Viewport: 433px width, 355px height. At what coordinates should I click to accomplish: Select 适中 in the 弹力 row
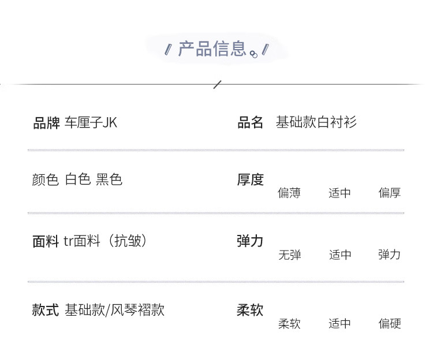click(x=339, y=255)
